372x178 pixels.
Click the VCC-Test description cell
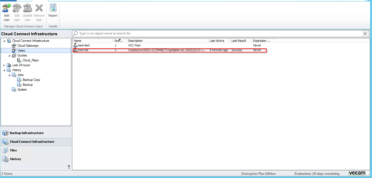[x=134, y=45]
